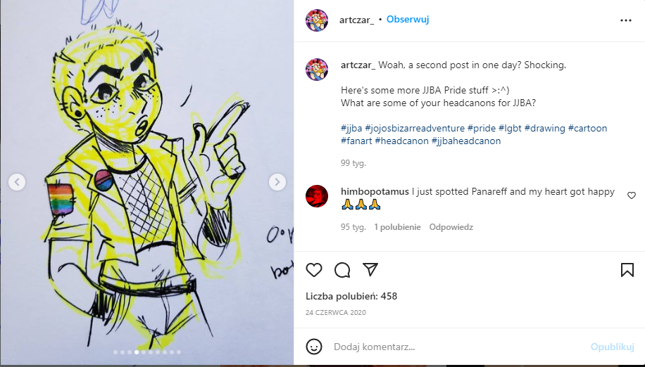Follow artczar_ via Obserwuj link
This screenshot has width=645, height=367.
coord(408,19)
